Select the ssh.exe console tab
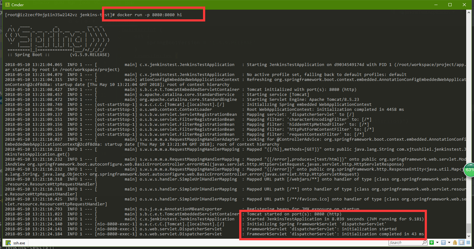The image size is (474, 249). tap(16, 243)
